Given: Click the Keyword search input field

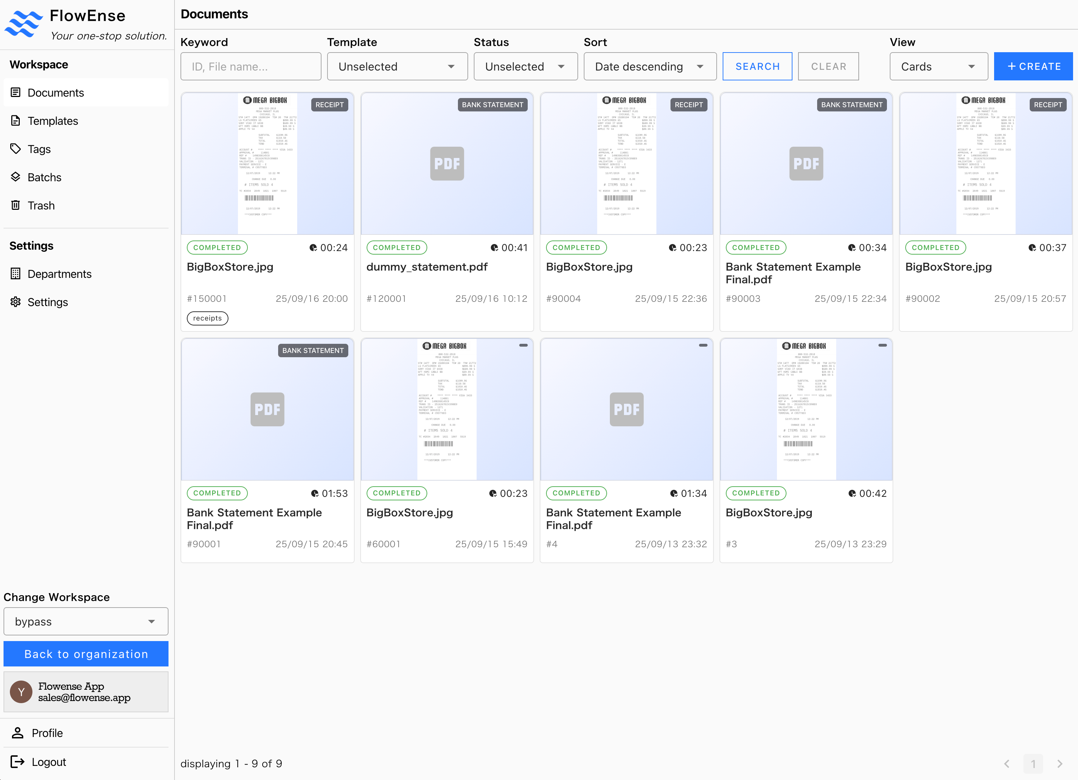Looking at the screenshot, I should point(251,67).
